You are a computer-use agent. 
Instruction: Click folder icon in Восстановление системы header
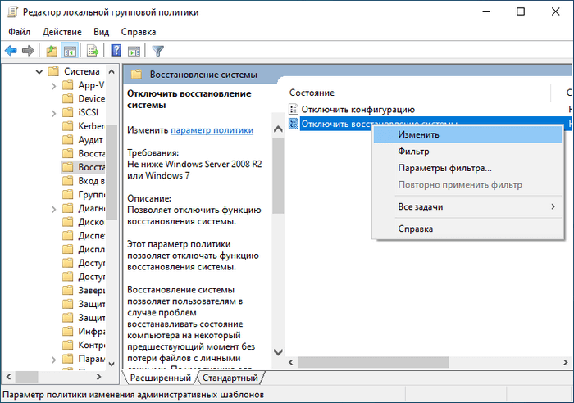(137, 75)
